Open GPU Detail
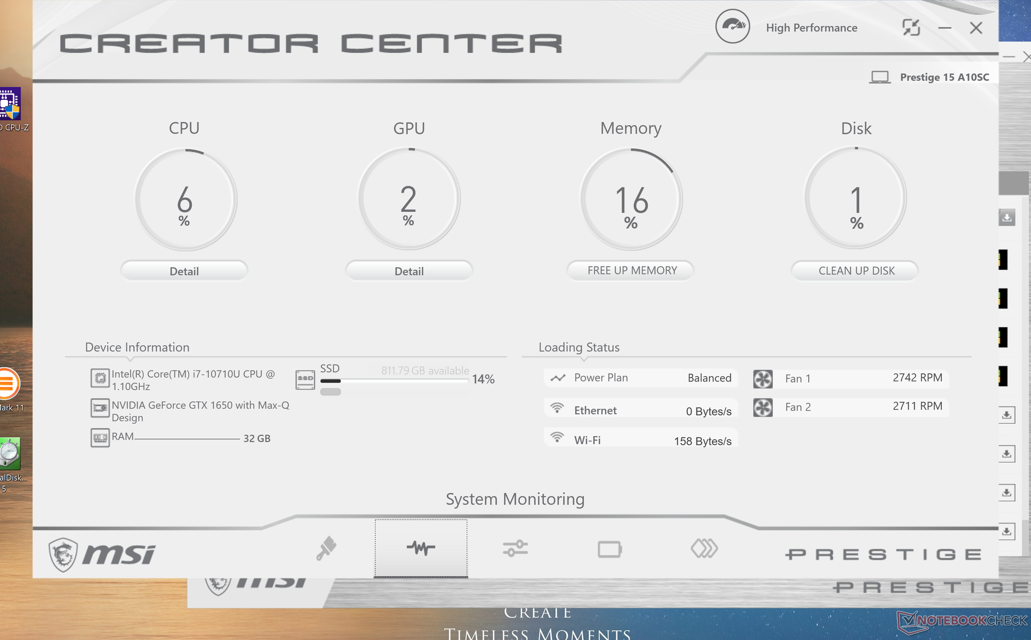The height and width of the screenshot is (640, 1031). click(409, 271)
